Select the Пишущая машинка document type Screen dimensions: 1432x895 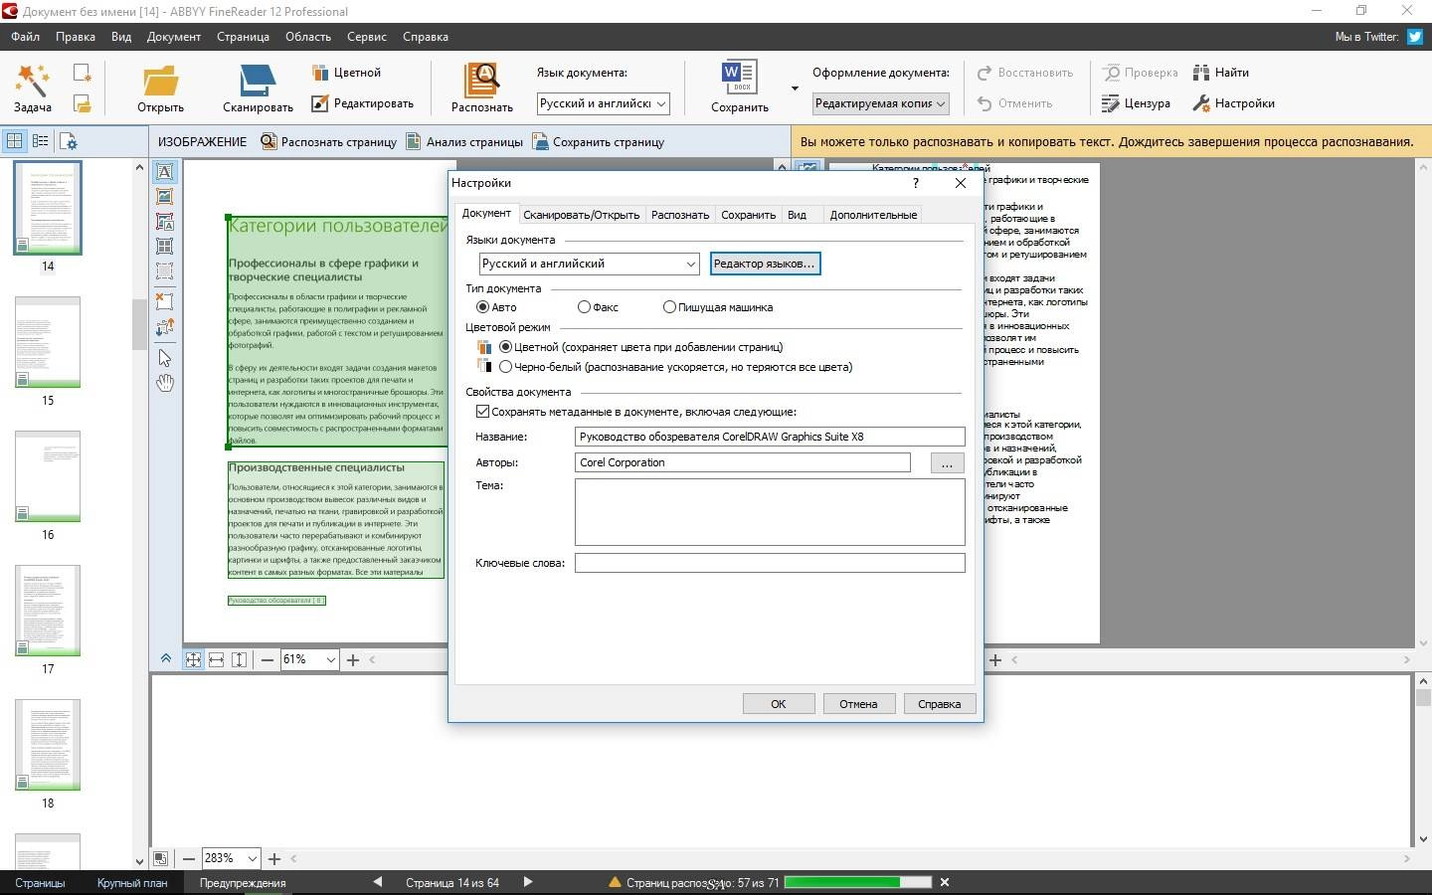[x=718, y=307]
